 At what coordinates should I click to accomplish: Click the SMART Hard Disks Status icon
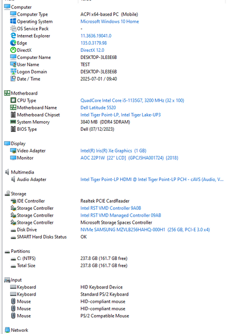[13, 237]
